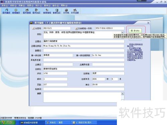The image size is (167, 125).
Task: Click the 出版地 field showing 北京
Action: pos(108,73)
